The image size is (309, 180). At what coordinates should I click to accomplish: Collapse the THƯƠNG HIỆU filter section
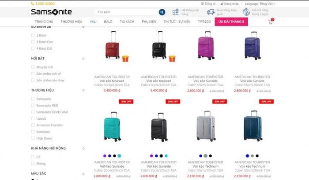click(x=83, y=90)
